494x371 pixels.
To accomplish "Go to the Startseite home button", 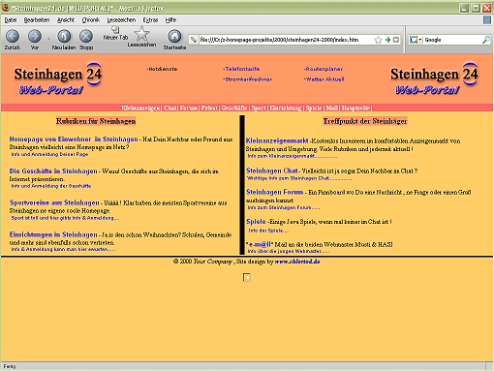I will 174,40.
